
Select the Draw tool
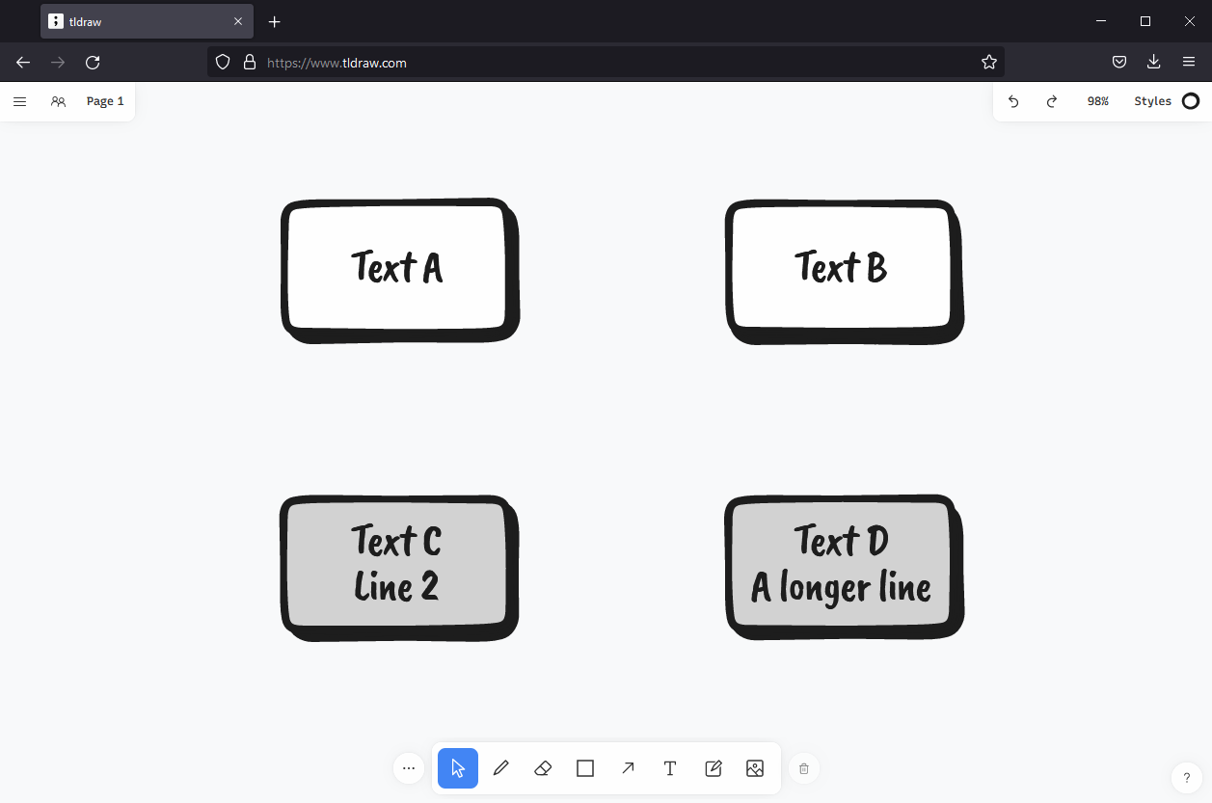point(500,768)
